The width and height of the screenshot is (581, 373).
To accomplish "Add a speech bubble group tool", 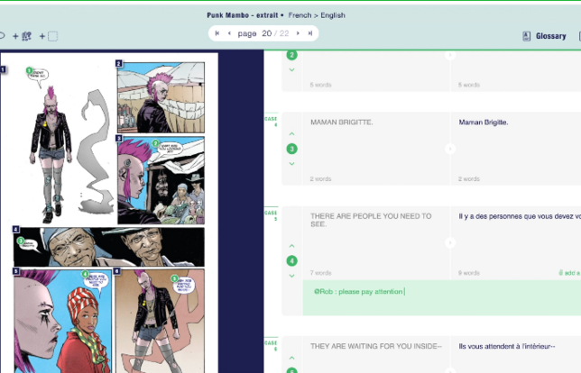I will tap(23, 36).
